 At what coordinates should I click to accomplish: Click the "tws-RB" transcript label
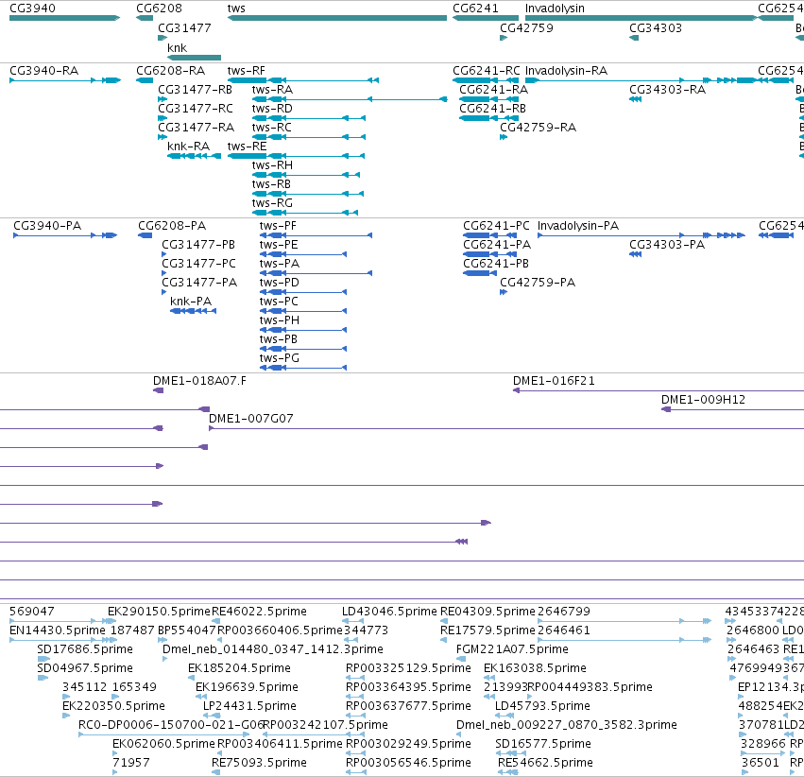271,184
